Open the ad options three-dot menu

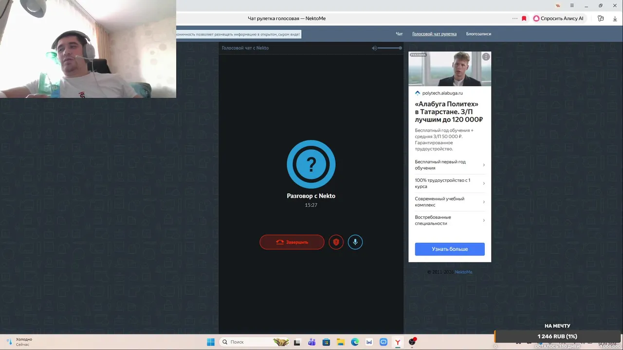pos(486,57)
